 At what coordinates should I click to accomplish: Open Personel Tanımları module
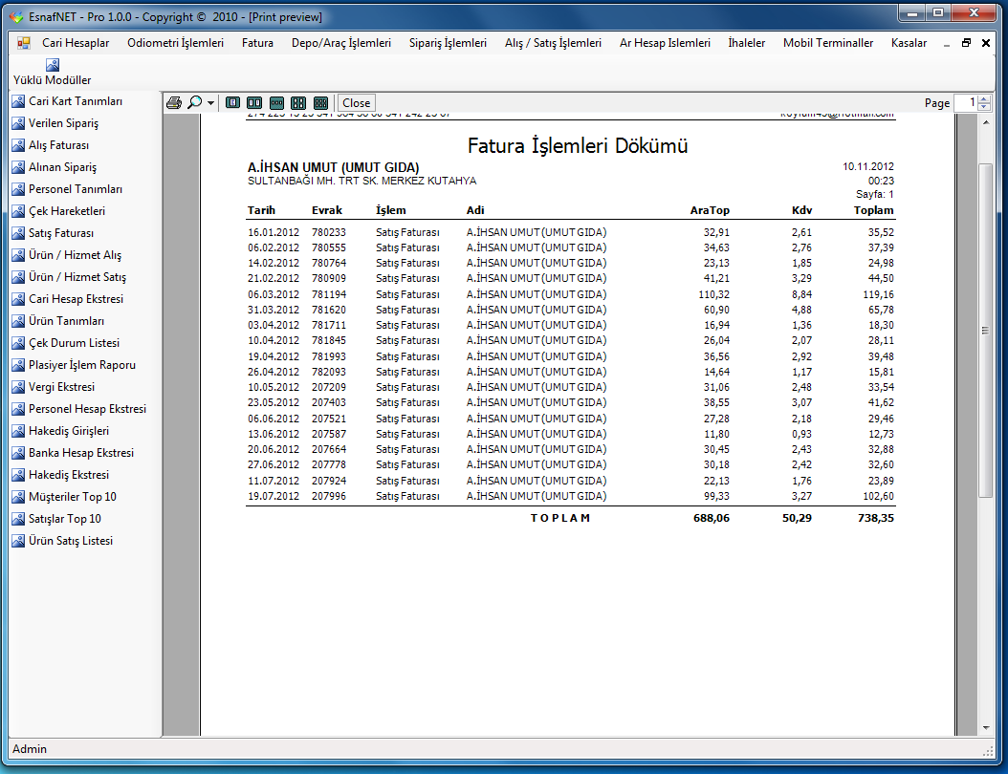click(68, 189)
